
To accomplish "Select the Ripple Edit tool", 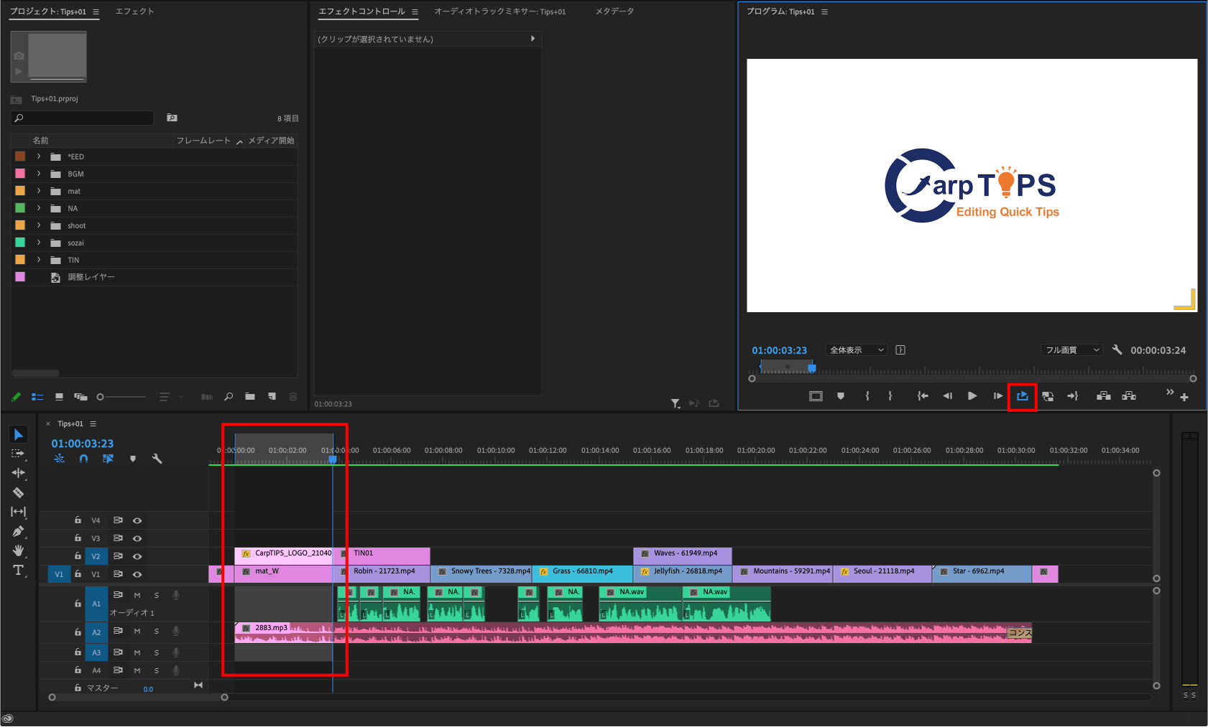I will click(x=18, y=473).
